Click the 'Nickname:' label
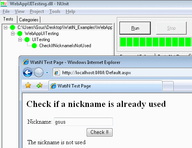 pos(40,122)
